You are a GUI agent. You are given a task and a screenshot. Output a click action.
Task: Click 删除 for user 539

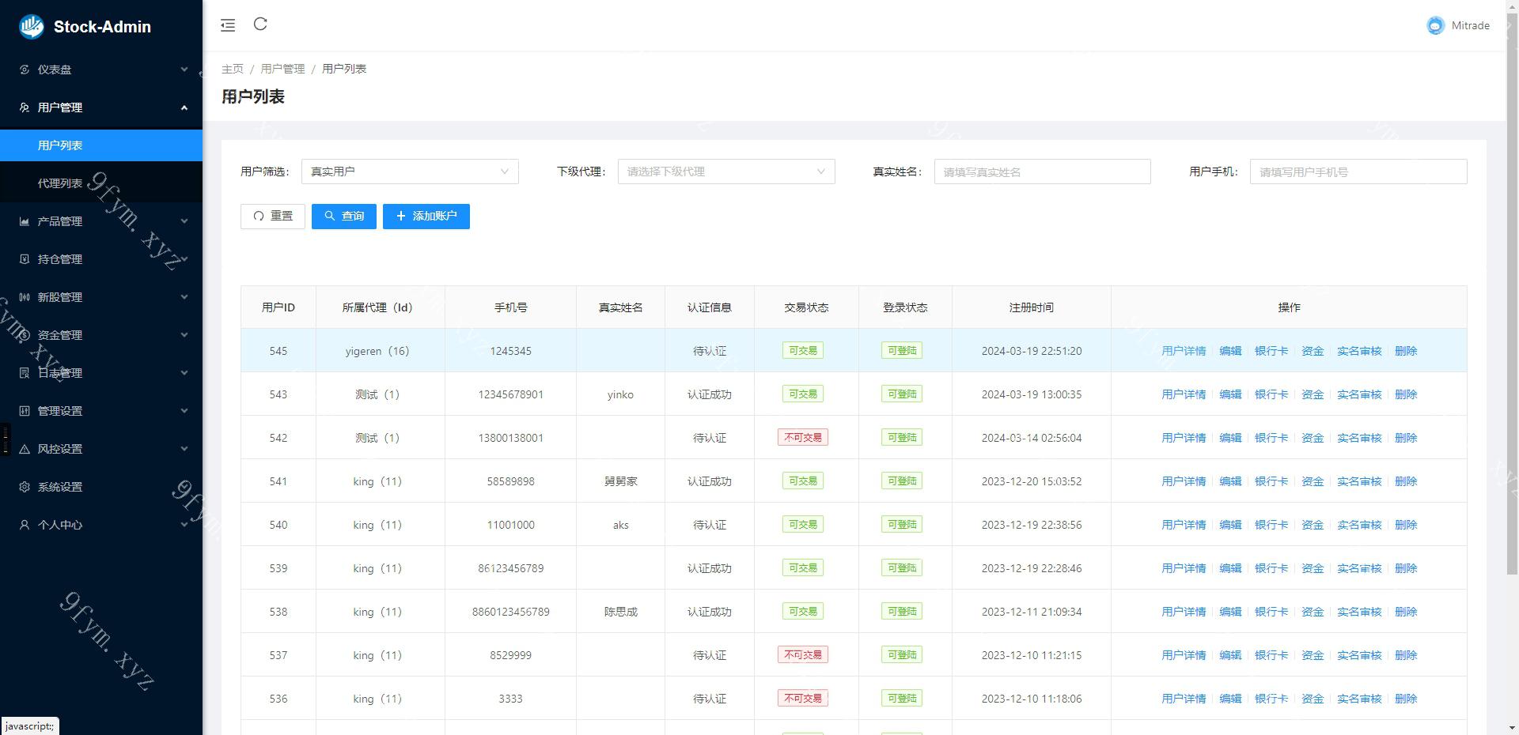tap(1406, 568)
